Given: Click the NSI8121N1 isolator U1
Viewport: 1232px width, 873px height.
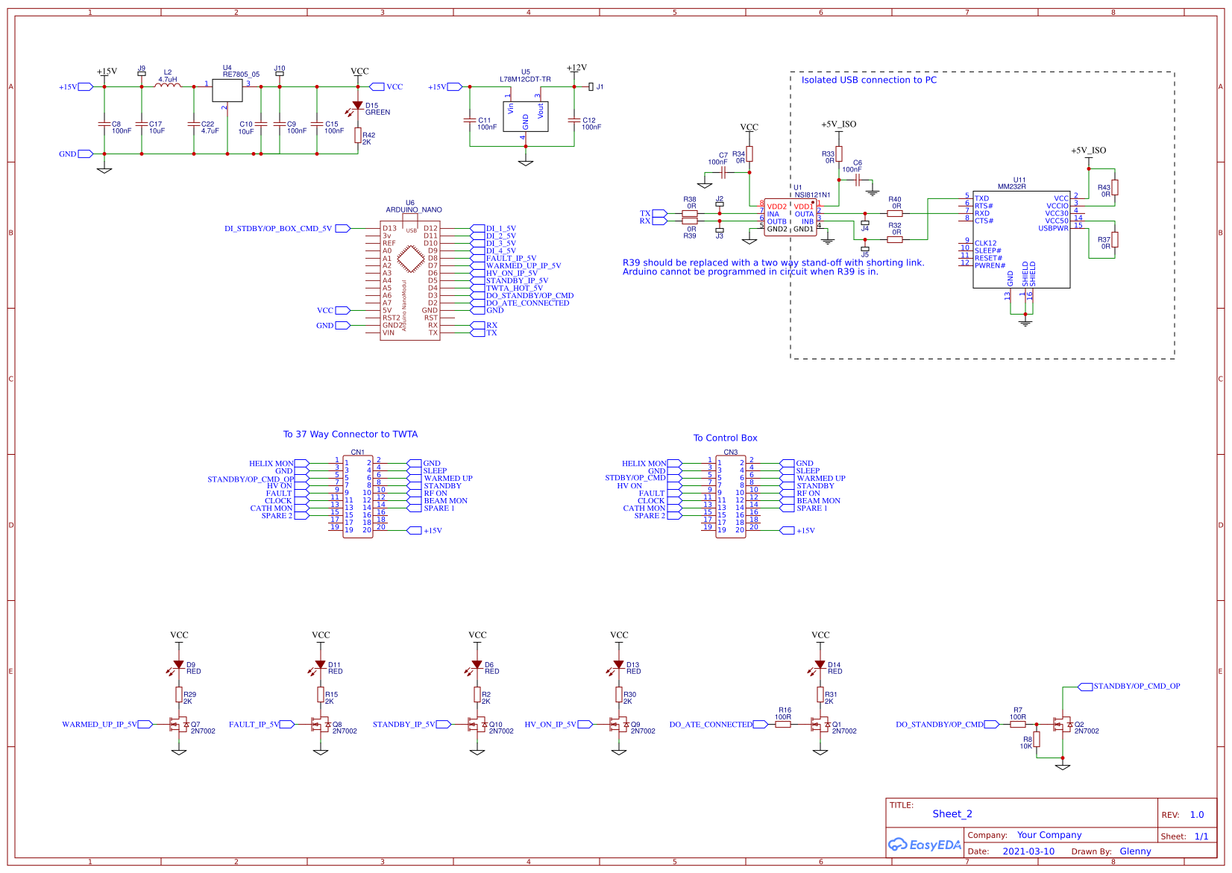Looking at the screenshot, I should [x=792, y=218].
